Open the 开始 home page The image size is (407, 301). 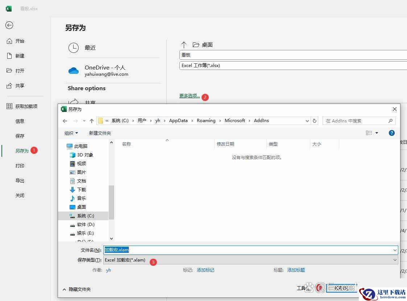tap(16, 41)
